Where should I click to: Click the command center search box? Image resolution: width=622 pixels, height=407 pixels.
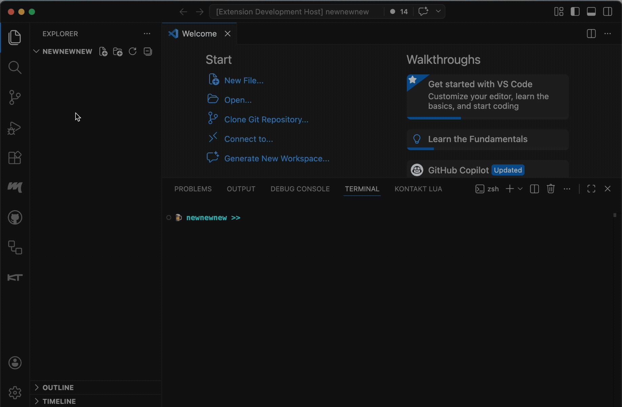point(293,11)
